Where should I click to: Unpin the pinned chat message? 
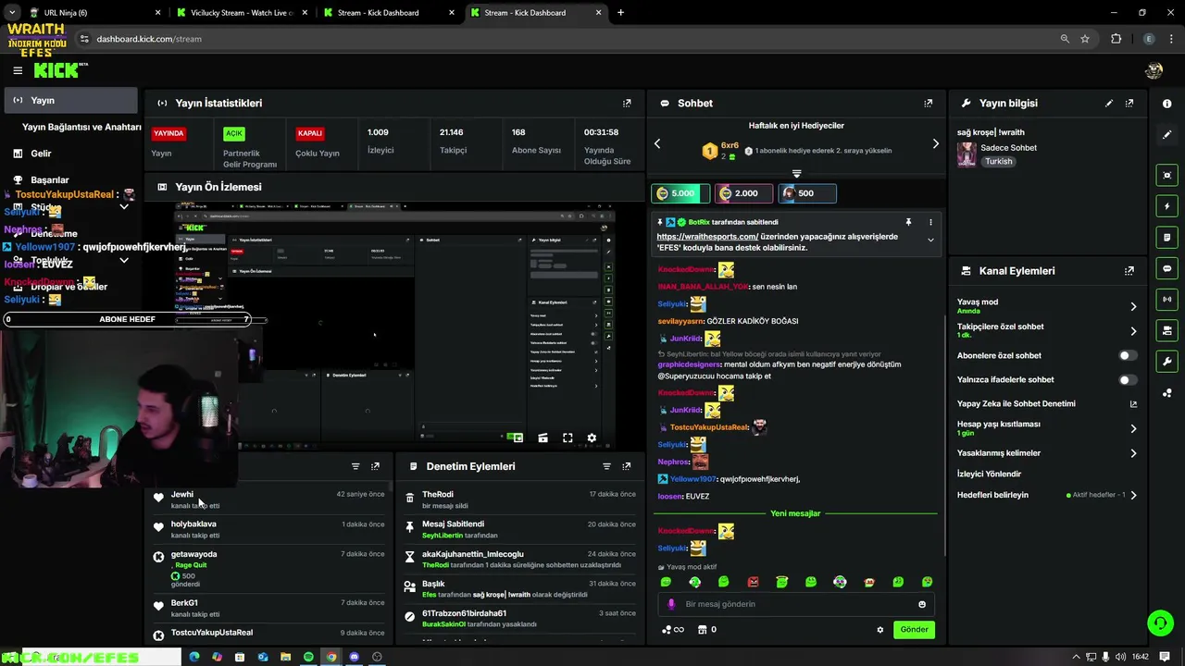pos(908,222)
